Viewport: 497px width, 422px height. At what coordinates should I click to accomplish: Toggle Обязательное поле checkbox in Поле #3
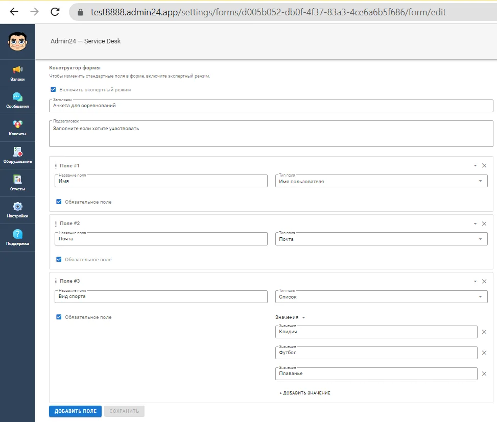tap(59, 317)
